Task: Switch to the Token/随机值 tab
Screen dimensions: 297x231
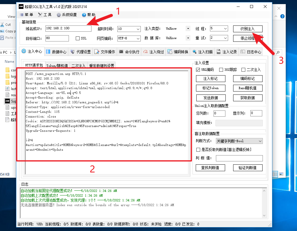Action: [58, 65]
